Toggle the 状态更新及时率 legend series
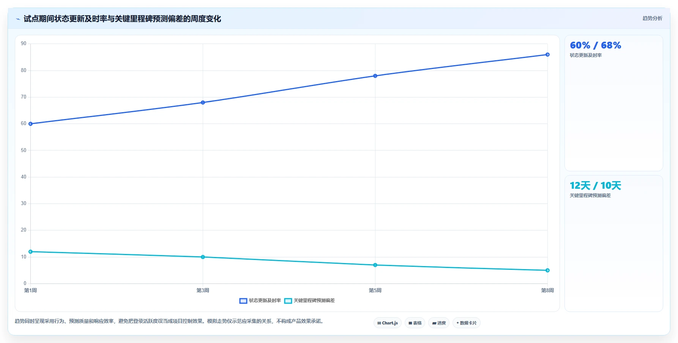 260,301
